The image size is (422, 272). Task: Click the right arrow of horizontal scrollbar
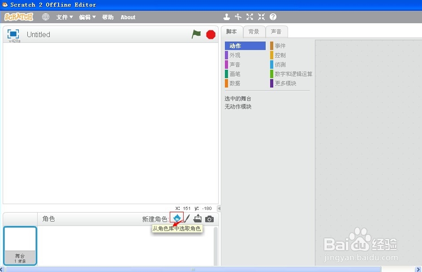coord(418,269)
